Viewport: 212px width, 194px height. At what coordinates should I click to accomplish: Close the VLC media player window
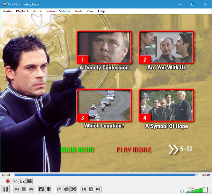(x=205, y=4)
